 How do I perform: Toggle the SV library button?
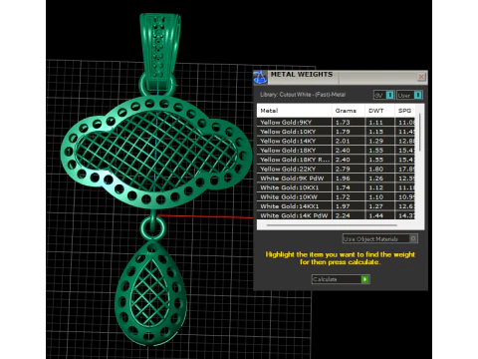pos(383,95)
